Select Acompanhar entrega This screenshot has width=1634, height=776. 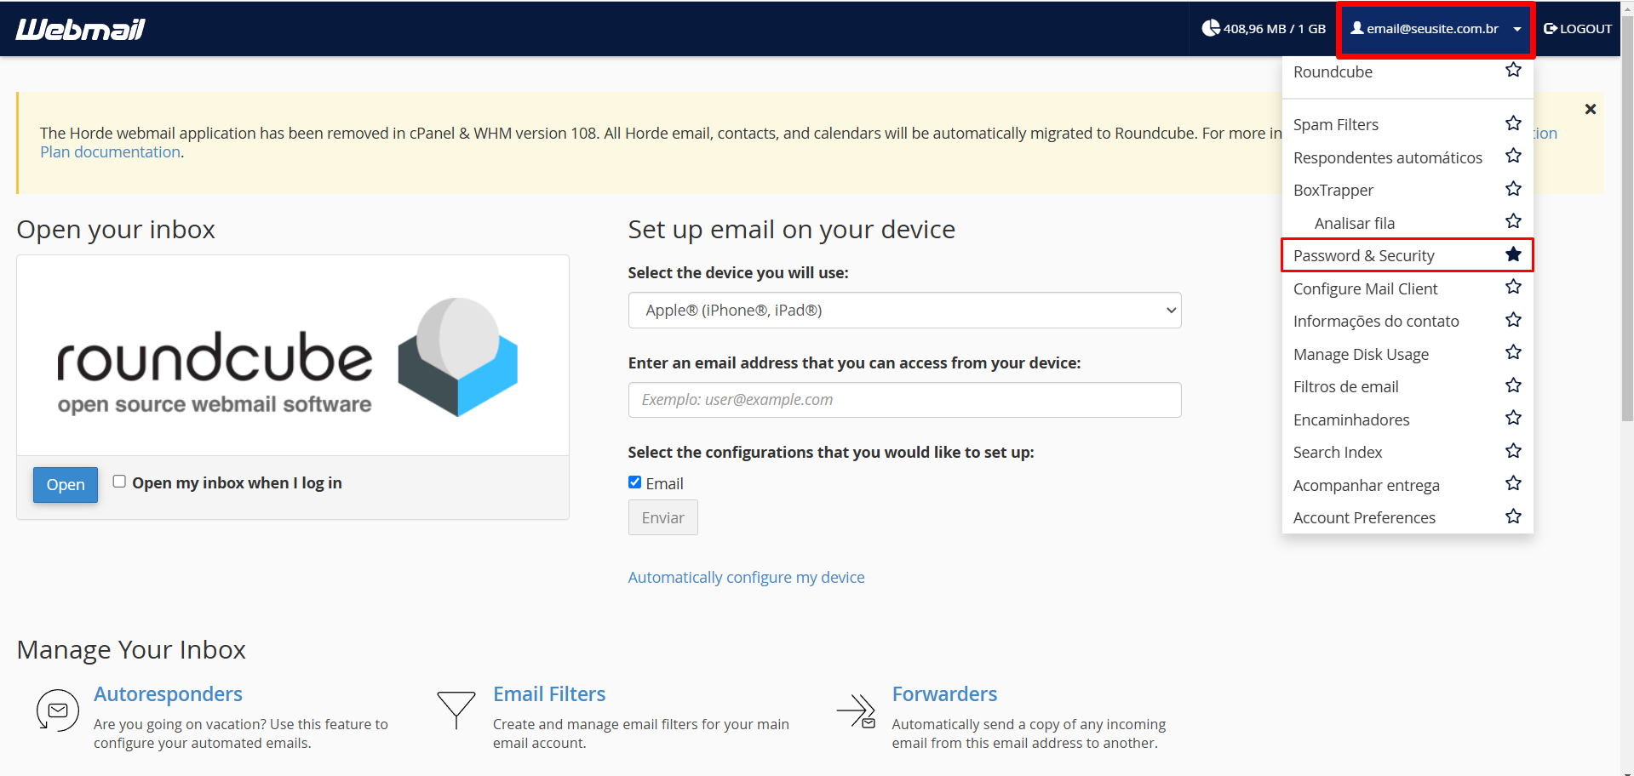click(x=1366, y=486)
